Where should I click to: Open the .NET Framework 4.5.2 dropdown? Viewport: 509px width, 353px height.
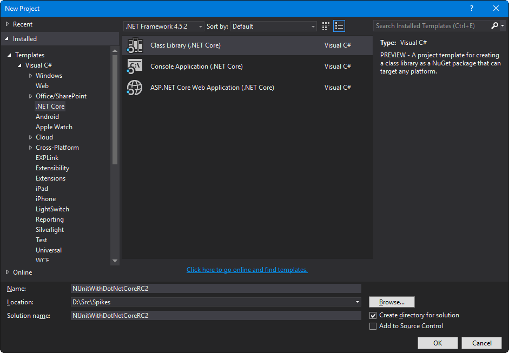pos(200,25)
